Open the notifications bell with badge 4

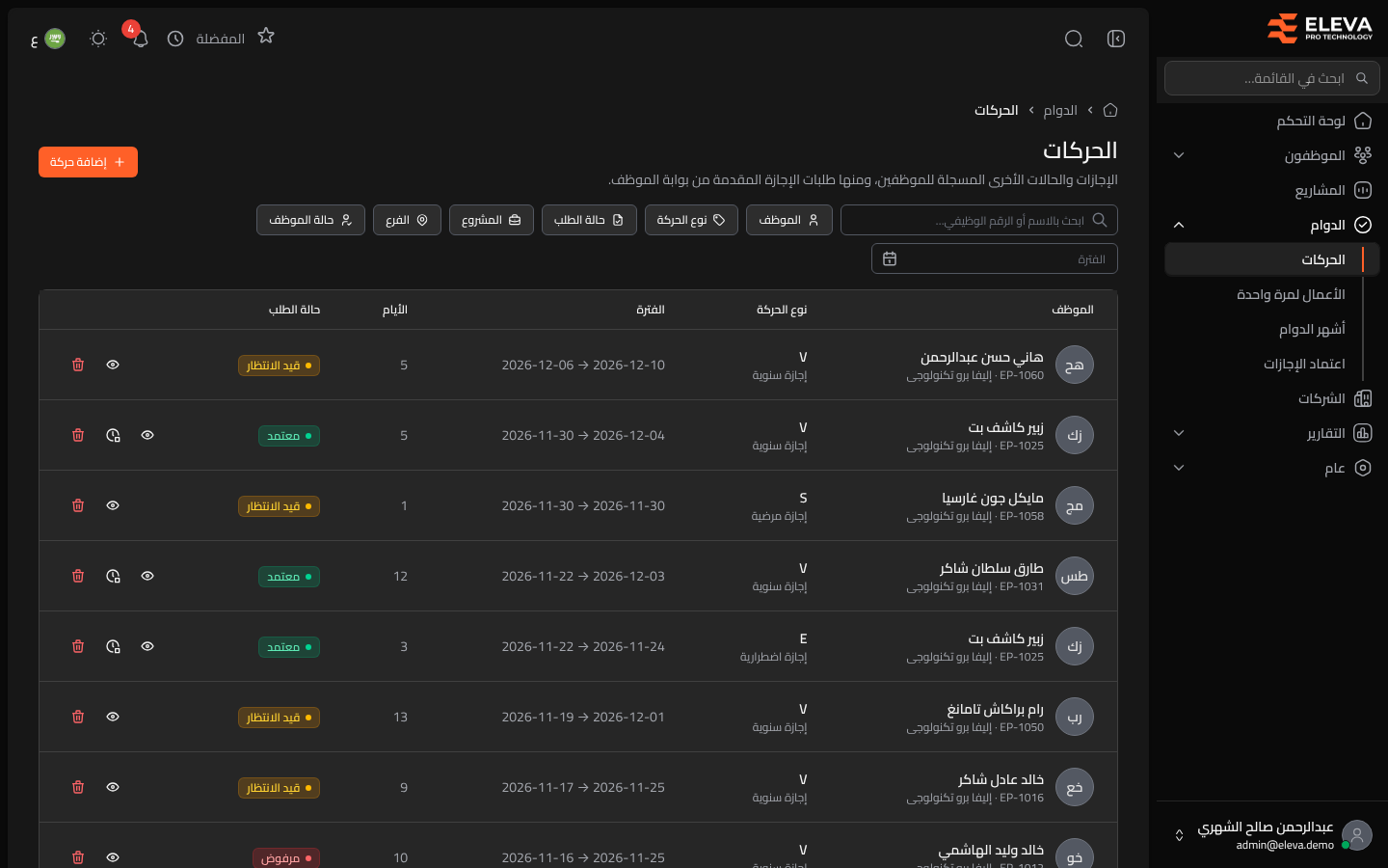[x=140, y=39]
